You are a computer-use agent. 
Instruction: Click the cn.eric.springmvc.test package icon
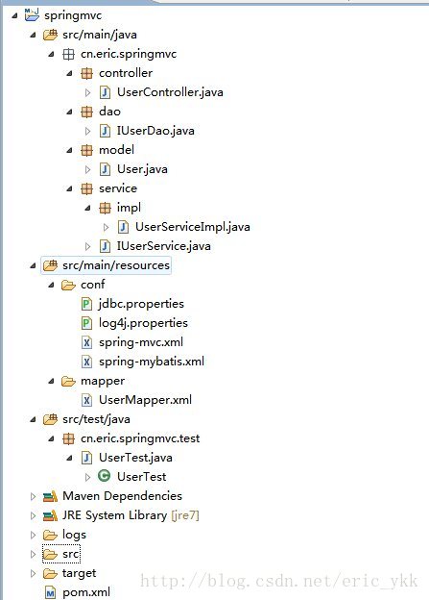(68, 438)
